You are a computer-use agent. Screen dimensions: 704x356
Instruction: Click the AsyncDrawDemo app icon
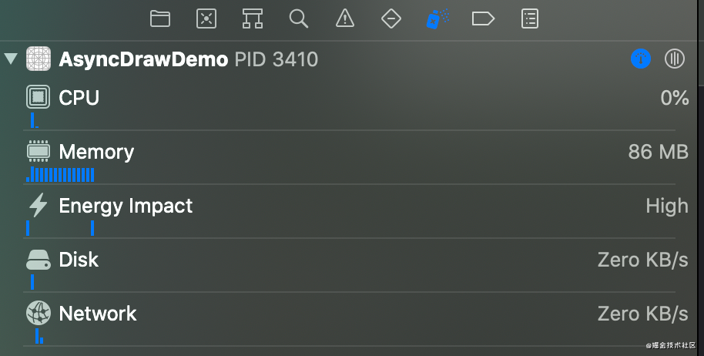(39, 59)
